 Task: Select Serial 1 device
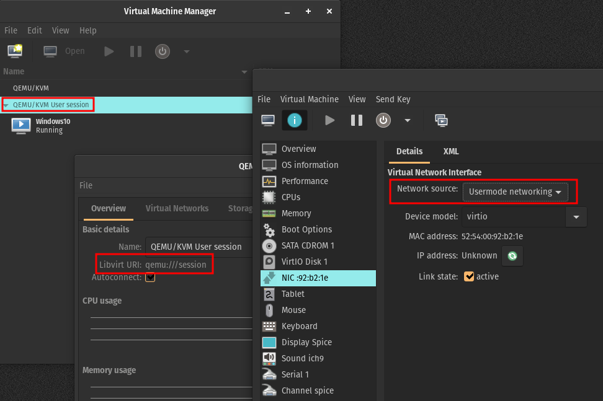point(318,374)
